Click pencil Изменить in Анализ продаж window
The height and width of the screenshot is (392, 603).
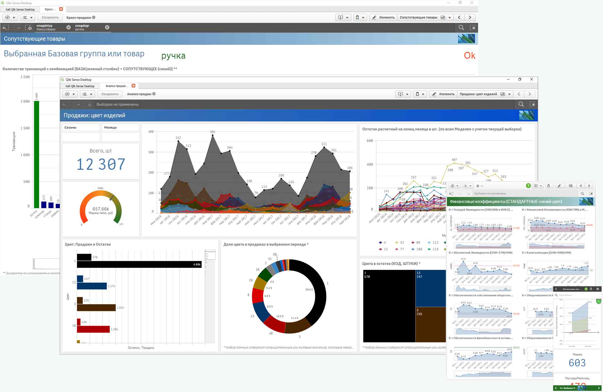pyautogui.click(x=443, y=94)
